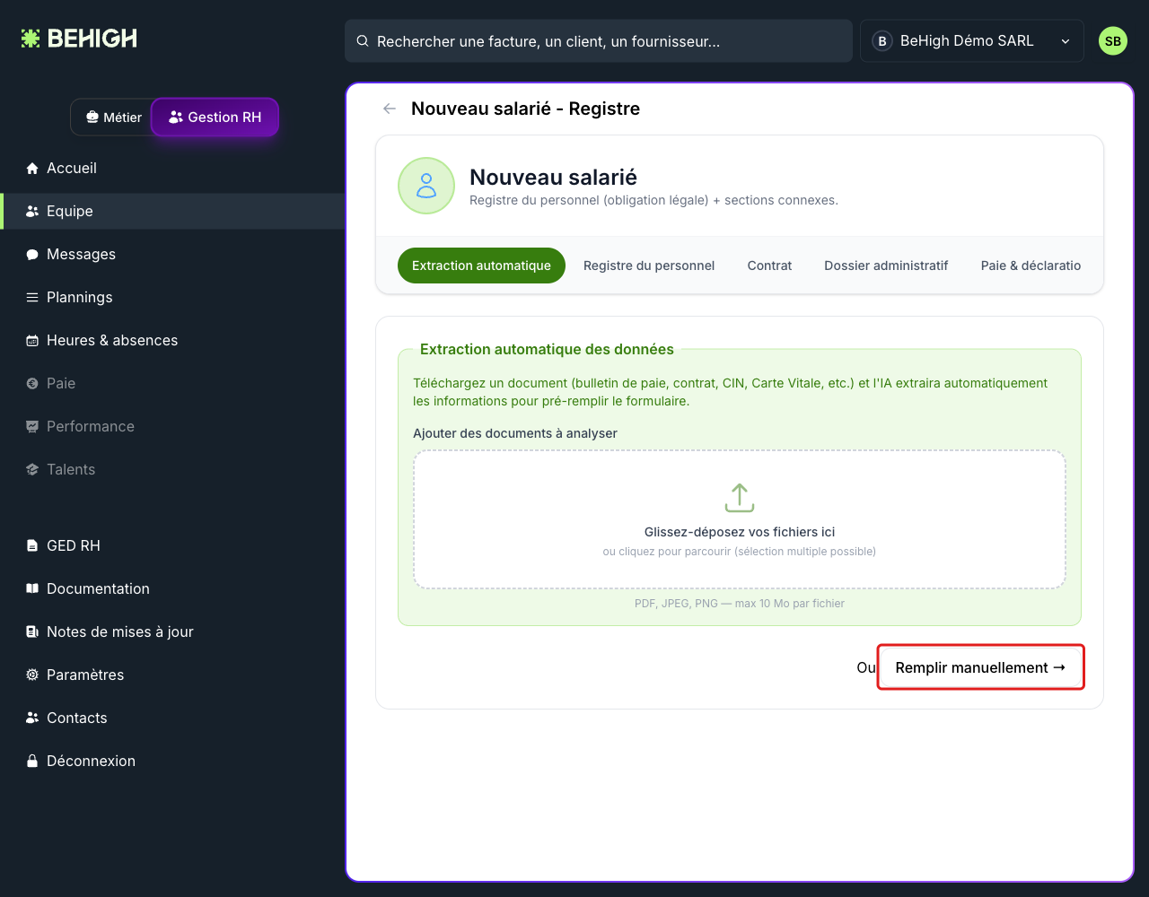Open GED RH in the sidebar
This screenshot has height=897, width=1149.
tap(172, 546)
